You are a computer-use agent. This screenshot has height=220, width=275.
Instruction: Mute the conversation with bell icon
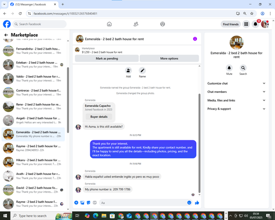click(229, 68)
